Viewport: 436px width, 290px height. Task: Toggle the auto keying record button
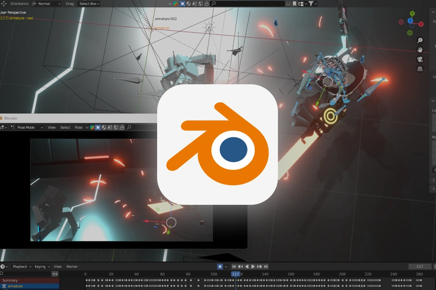coord(220,266)
